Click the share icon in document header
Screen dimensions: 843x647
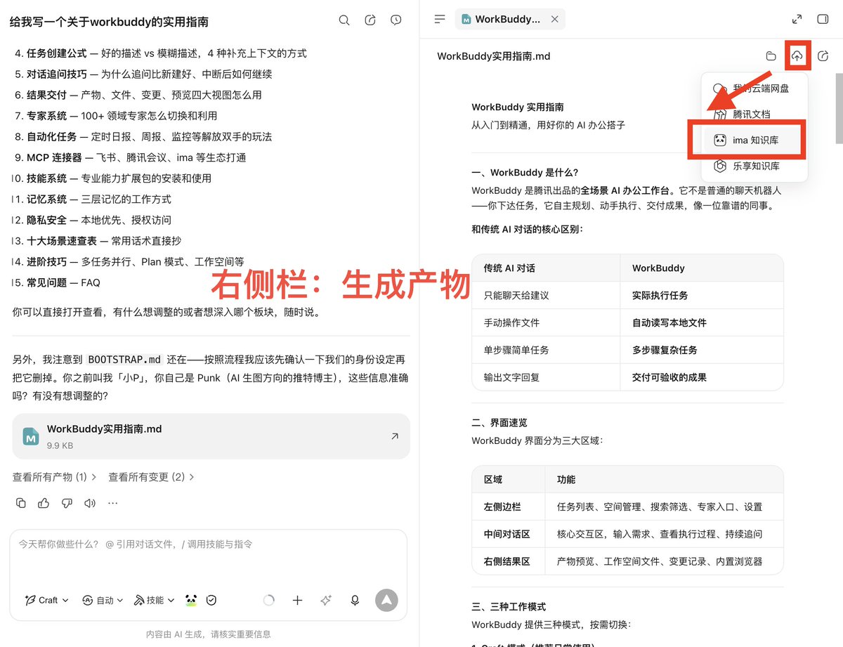click(823, 56)
